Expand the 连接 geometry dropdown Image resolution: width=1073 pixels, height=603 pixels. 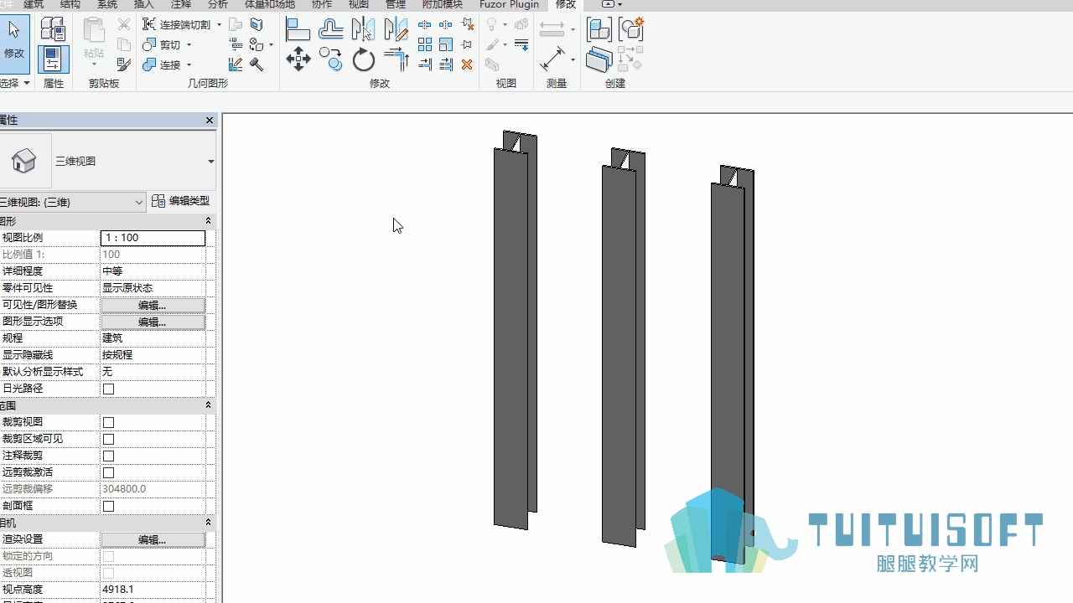[x=189, y=65]
